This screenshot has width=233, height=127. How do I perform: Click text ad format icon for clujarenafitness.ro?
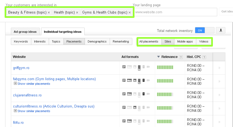click(x=124, y=94)
